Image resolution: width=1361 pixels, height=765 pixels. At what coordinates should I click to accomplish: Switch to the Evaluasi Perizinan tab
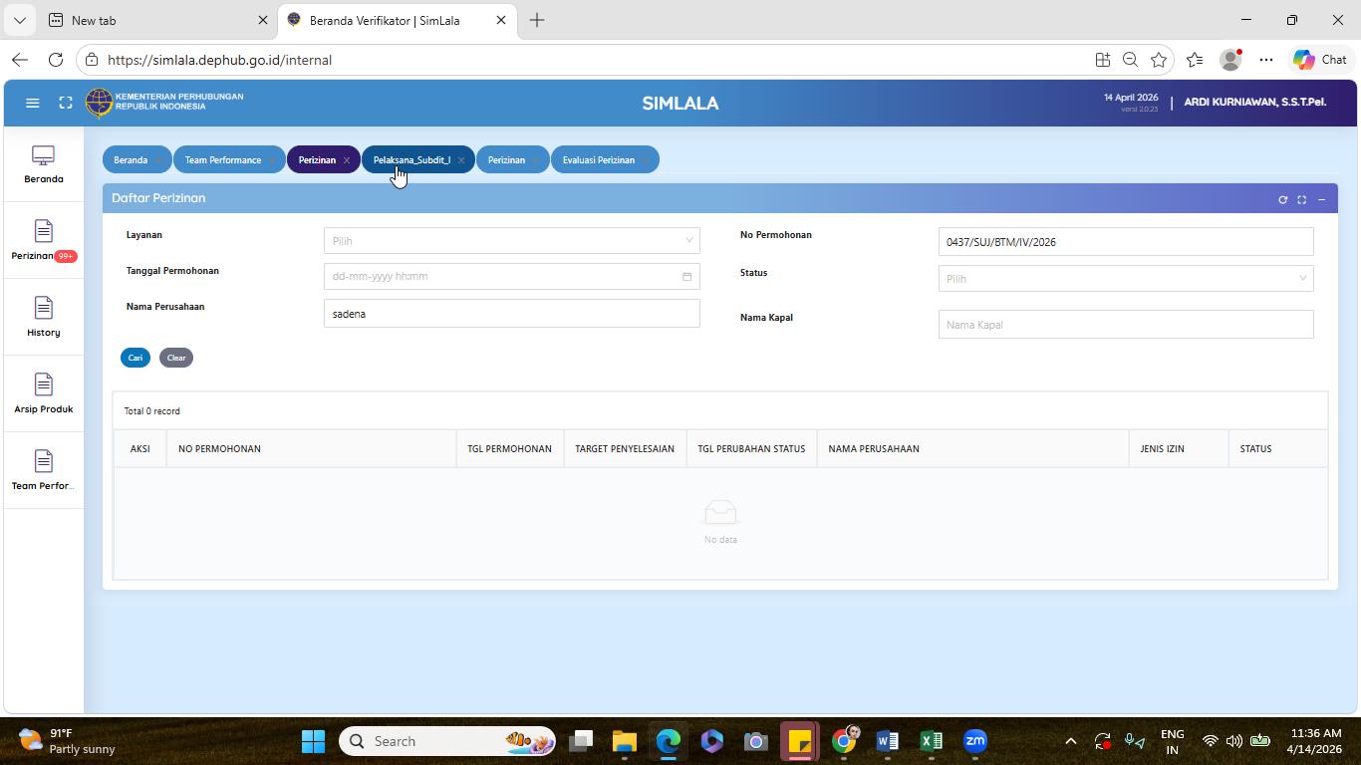pyautogui.click(x=599, y=160)
